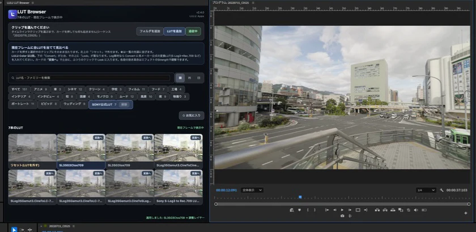Open the Program monitor panel menu icon
Screen dimensions: 476x232
pos(253,3)
